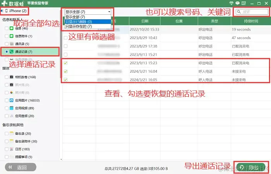Click the sidebar scroll-down arrow
The image size is (271, 174).
[x=61, y=159]
